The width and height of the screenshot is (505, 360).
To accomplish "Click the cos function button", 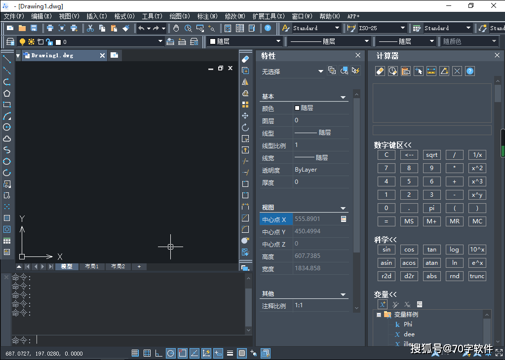I will point(409,250).
